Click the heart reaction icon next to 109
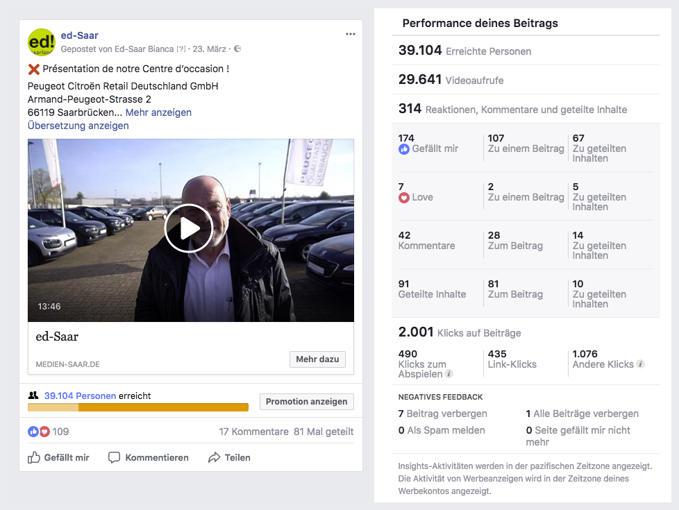 click(x=44, y=432)
